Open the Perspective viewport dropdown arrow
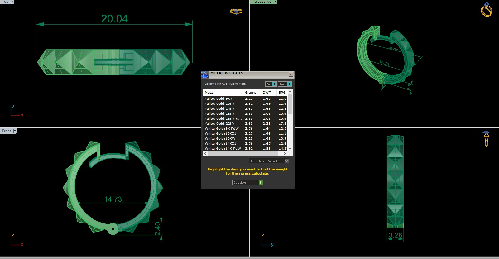499x259 pixels. point(275,2)
